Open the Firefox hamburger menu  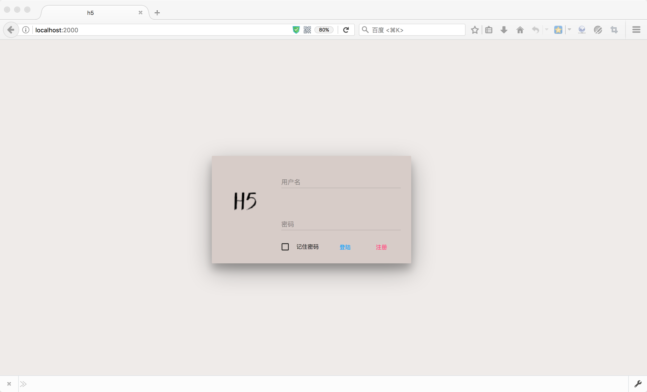pyautogui.click(x=636, y=30)
